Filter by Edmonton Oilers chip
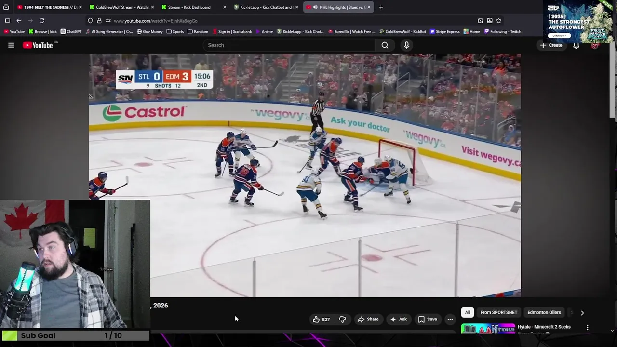 click(544, 312)
